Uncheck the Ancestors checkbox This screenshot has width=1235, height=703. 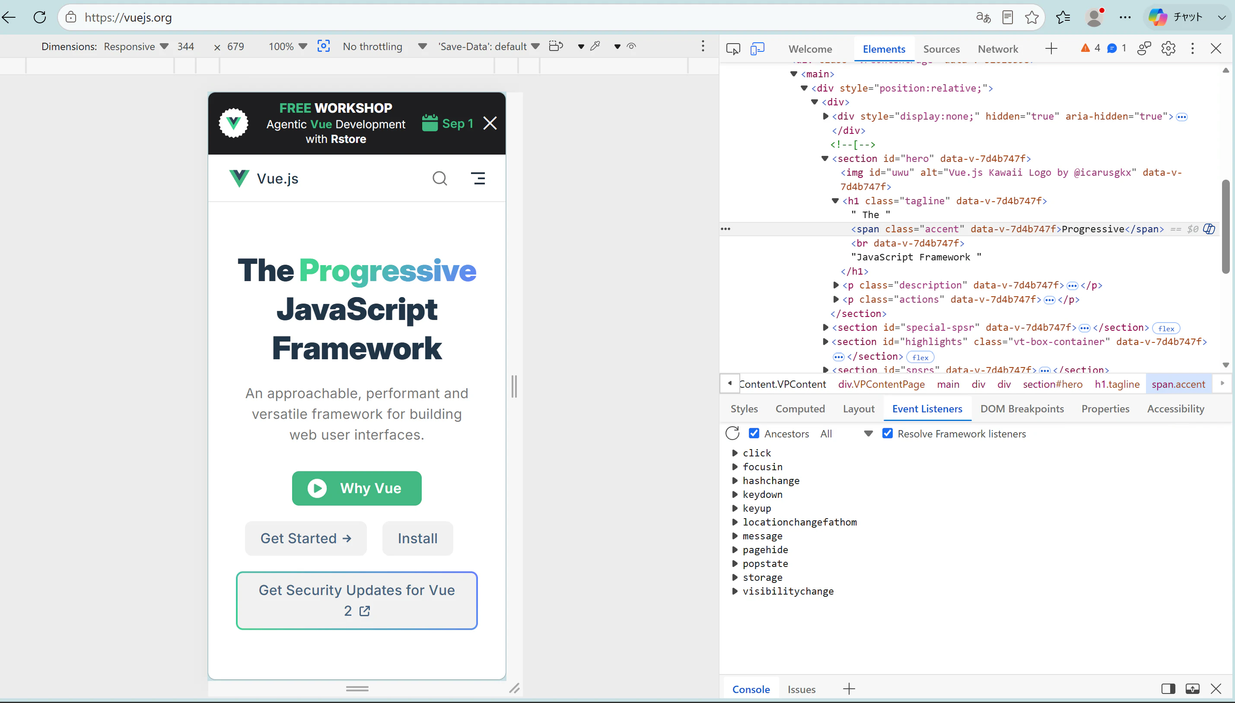click(x=754, y=433)
